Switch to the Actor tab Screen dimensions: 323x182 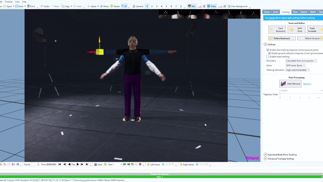tap(276, 12)
